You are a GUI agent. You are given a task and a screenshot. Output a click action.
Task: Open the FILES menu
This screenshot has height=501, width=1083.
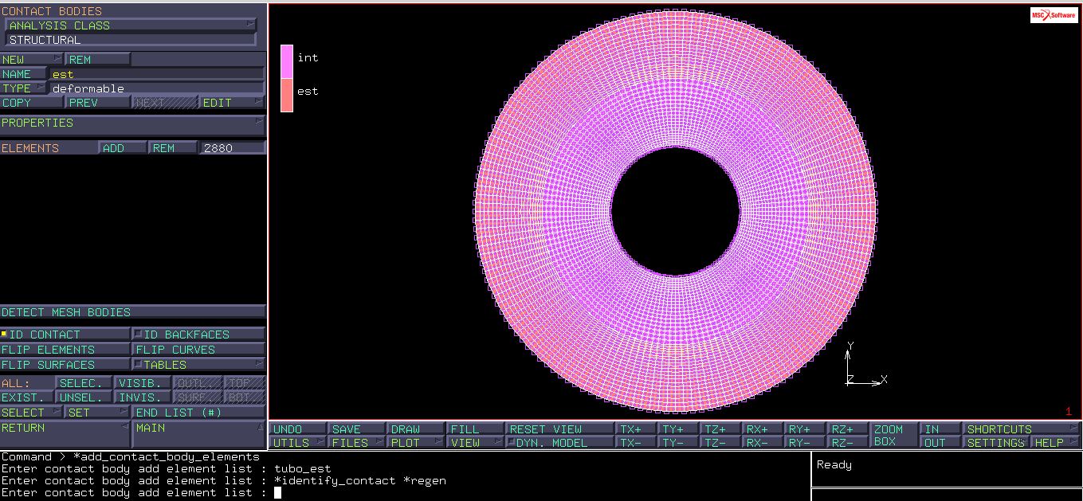coord(355,443)
